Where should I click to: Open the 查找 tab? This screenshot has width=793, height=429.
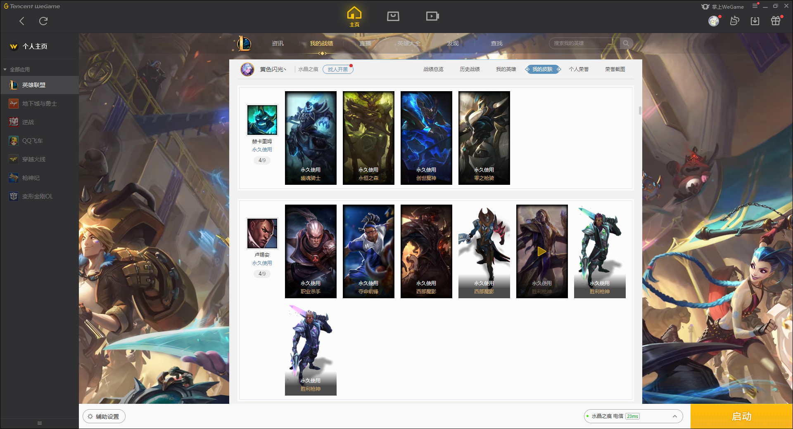pos(496,43)
